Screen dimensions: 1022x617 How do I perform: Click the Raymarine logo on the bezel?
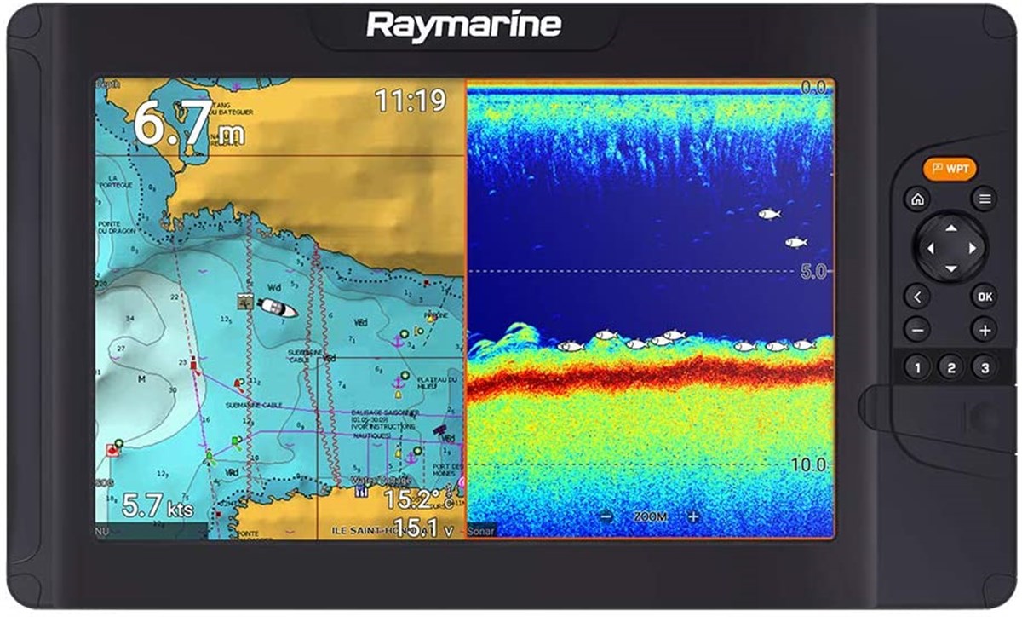pos(464,25)
